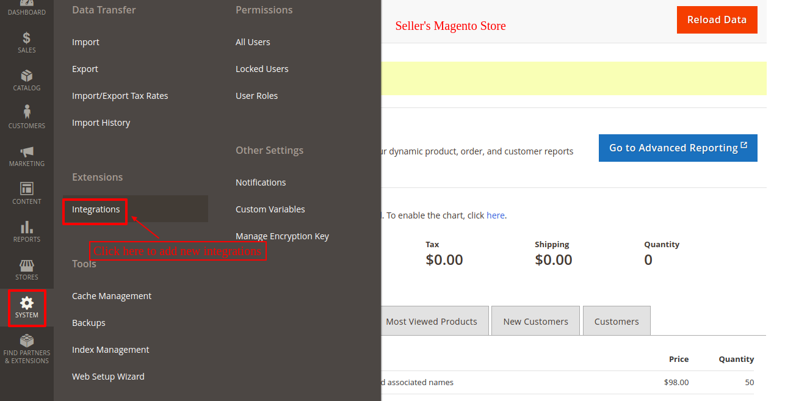
Task: Click the Quantity total value 0
Action: (x=648, y=260)
